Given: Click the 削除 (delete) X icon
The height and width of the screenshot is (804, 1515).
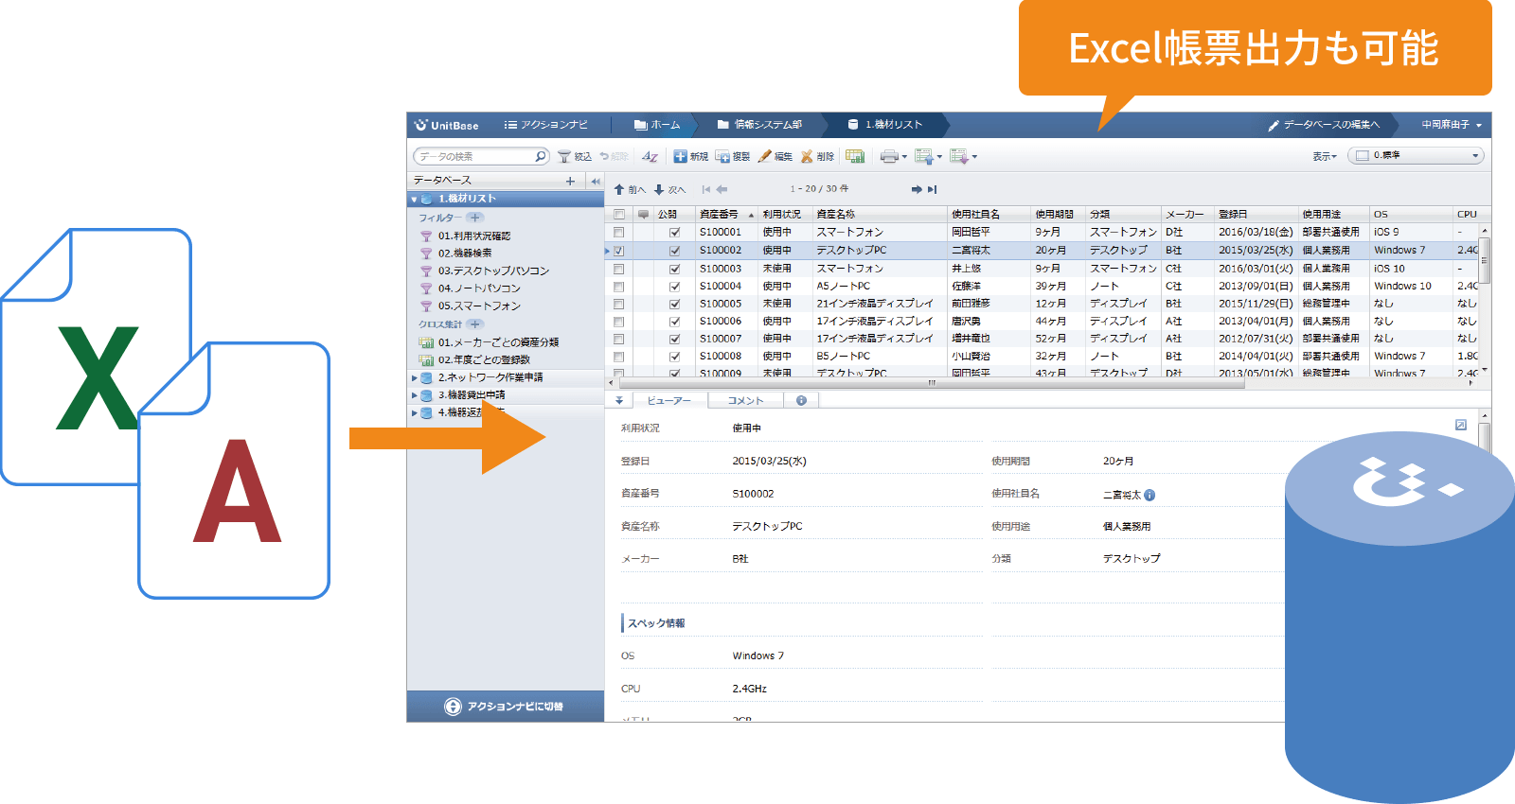Looking at the screenshot, I should (x=807, y=157).
